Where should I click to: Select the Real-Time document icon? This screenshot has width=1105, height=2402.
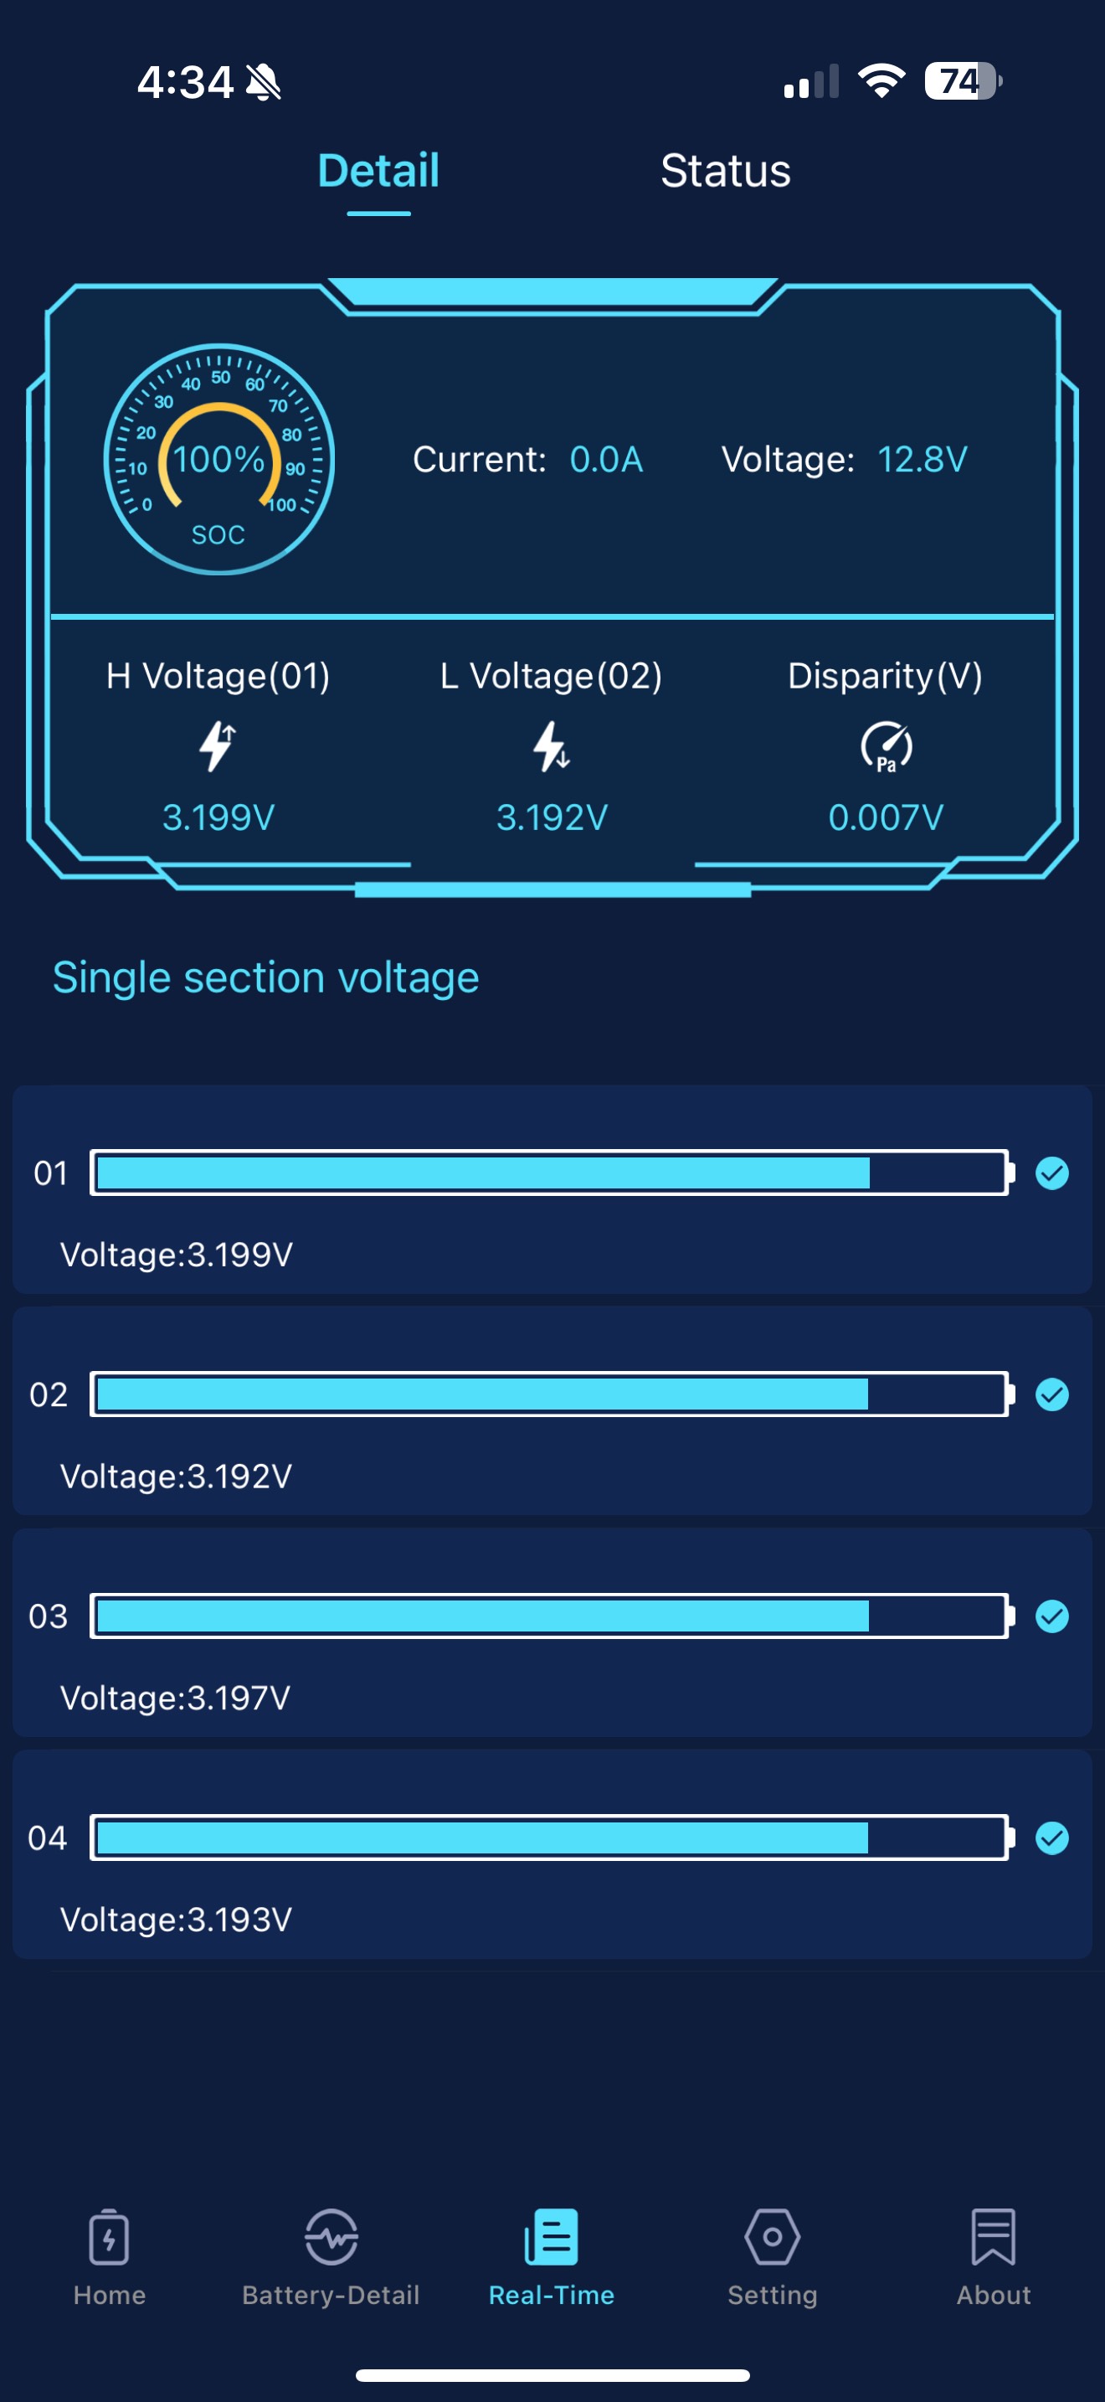point(552,2237)
